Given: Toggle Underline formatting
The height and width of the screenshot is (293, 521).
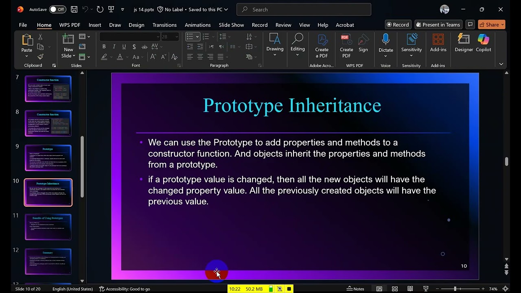Looking at the screenshot, I should (124, 47).
